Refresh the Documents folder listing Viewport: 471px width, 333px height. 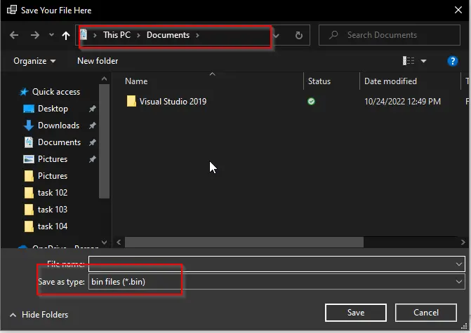[299, 35]
